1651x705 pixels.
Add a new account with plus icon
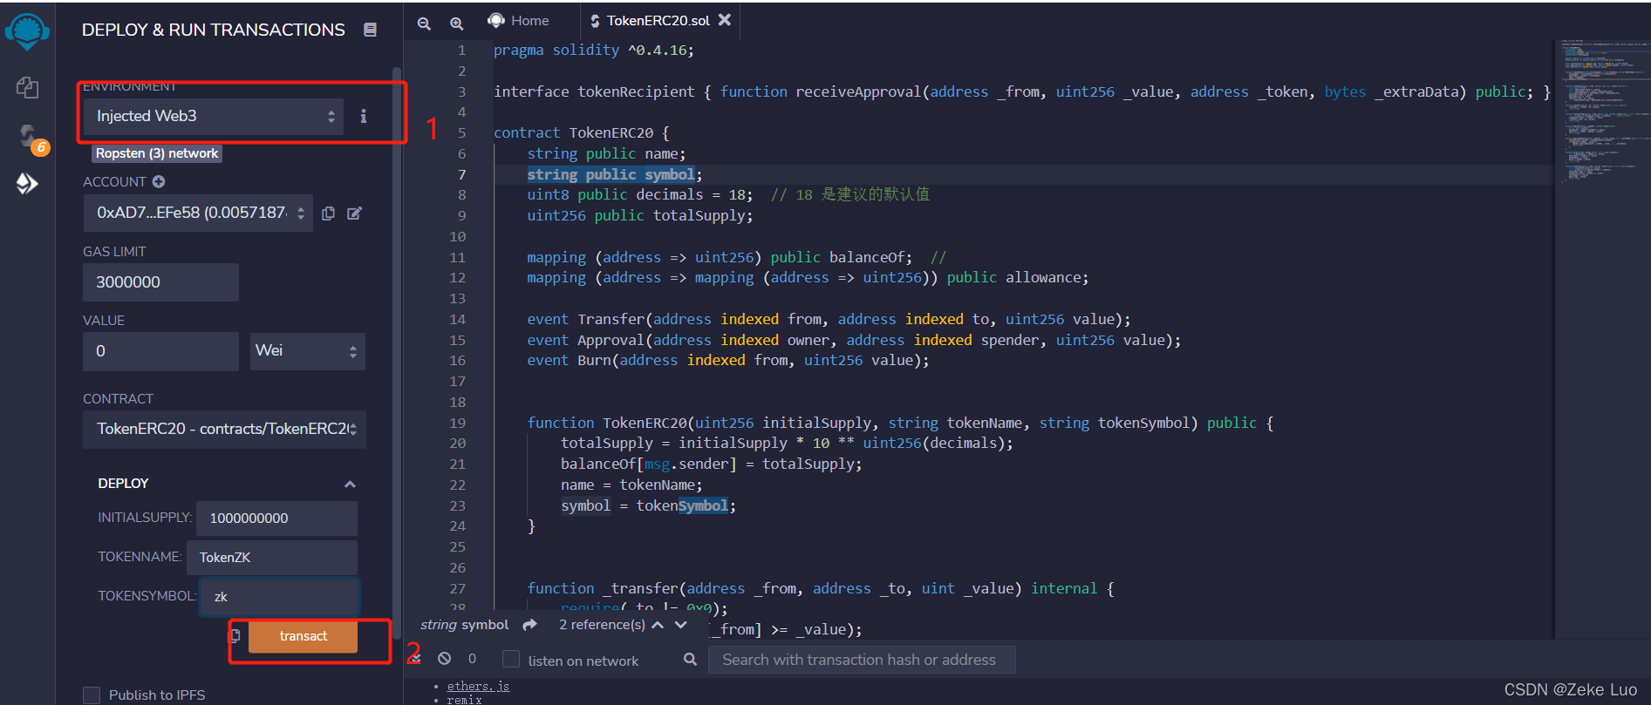(x=159, y=181)
